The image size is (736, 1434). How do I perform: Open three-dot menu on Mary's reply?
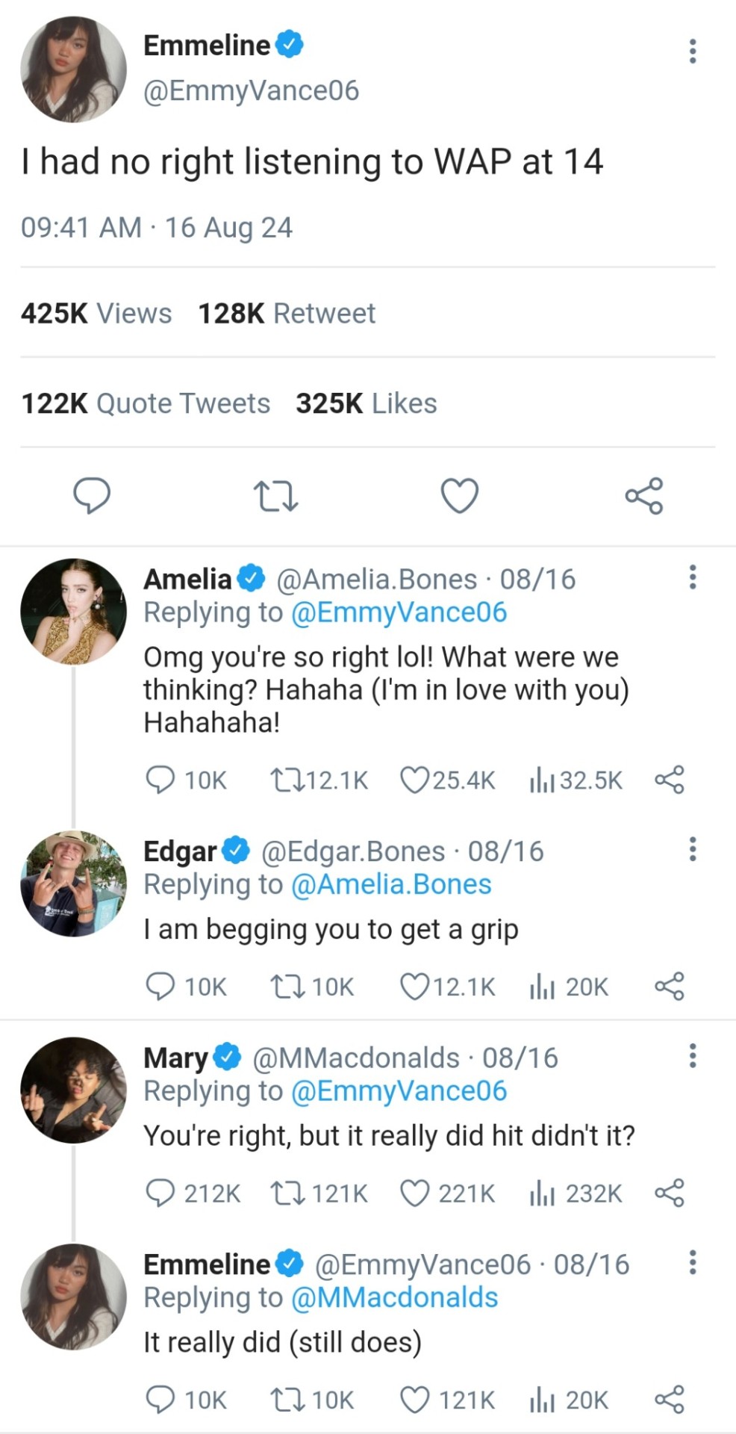693,1056
